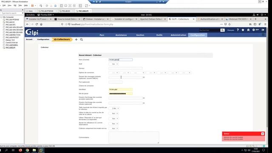
Task: Click in the Identifiant field
Action: click(121, 90)
